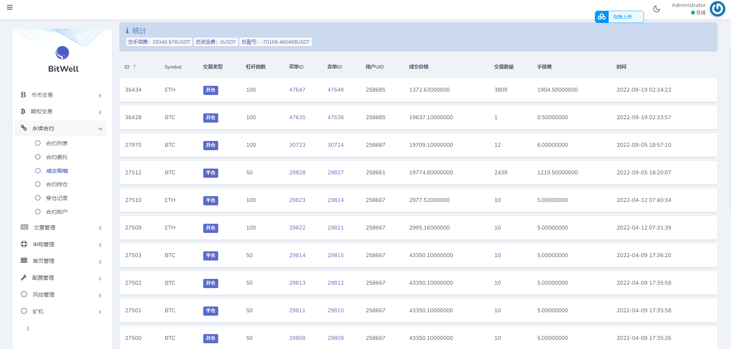
Task: Select page 1 in pagination
Action: 27,328
